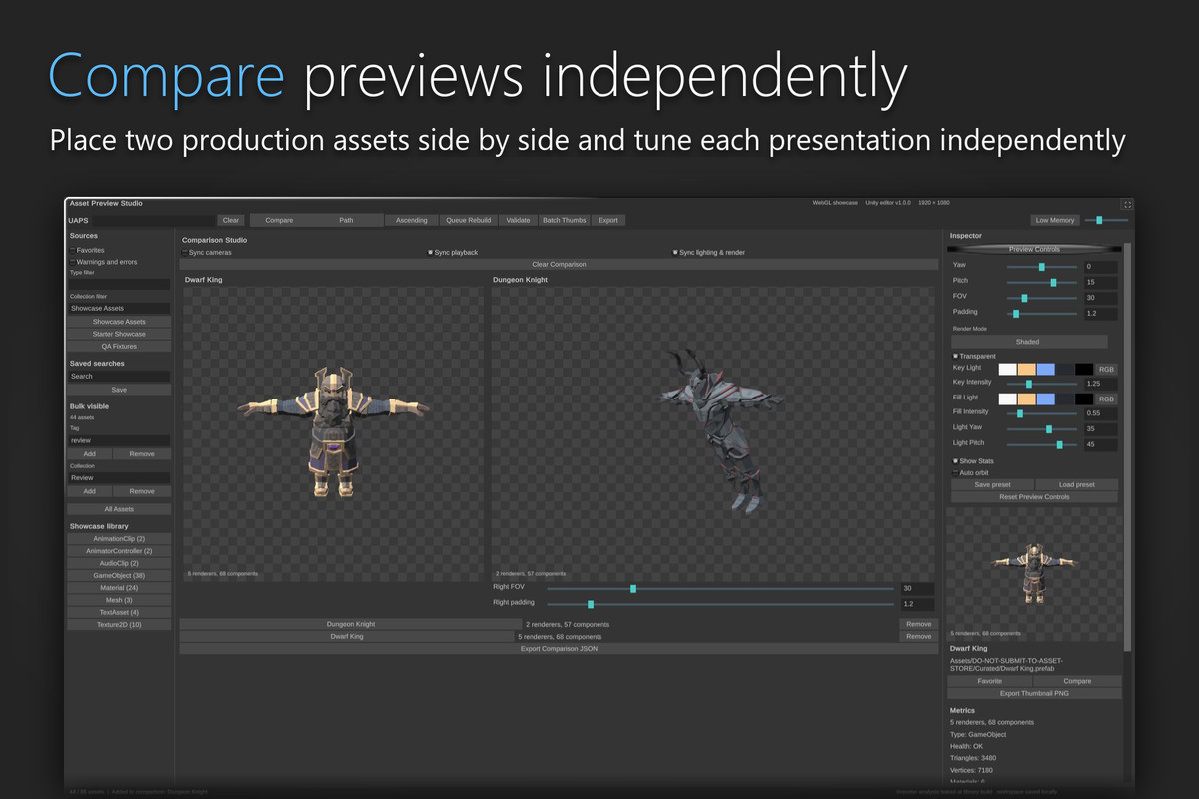Click the Yaw slider track
The width and height of the screenshot is (1199, 799).
1042,267
